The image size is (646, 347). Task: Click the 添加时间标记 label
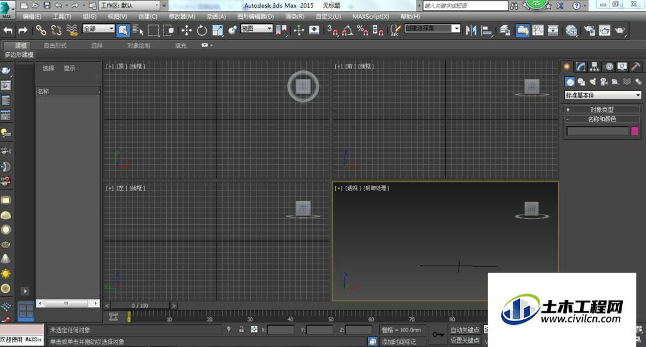coord(399,342)
